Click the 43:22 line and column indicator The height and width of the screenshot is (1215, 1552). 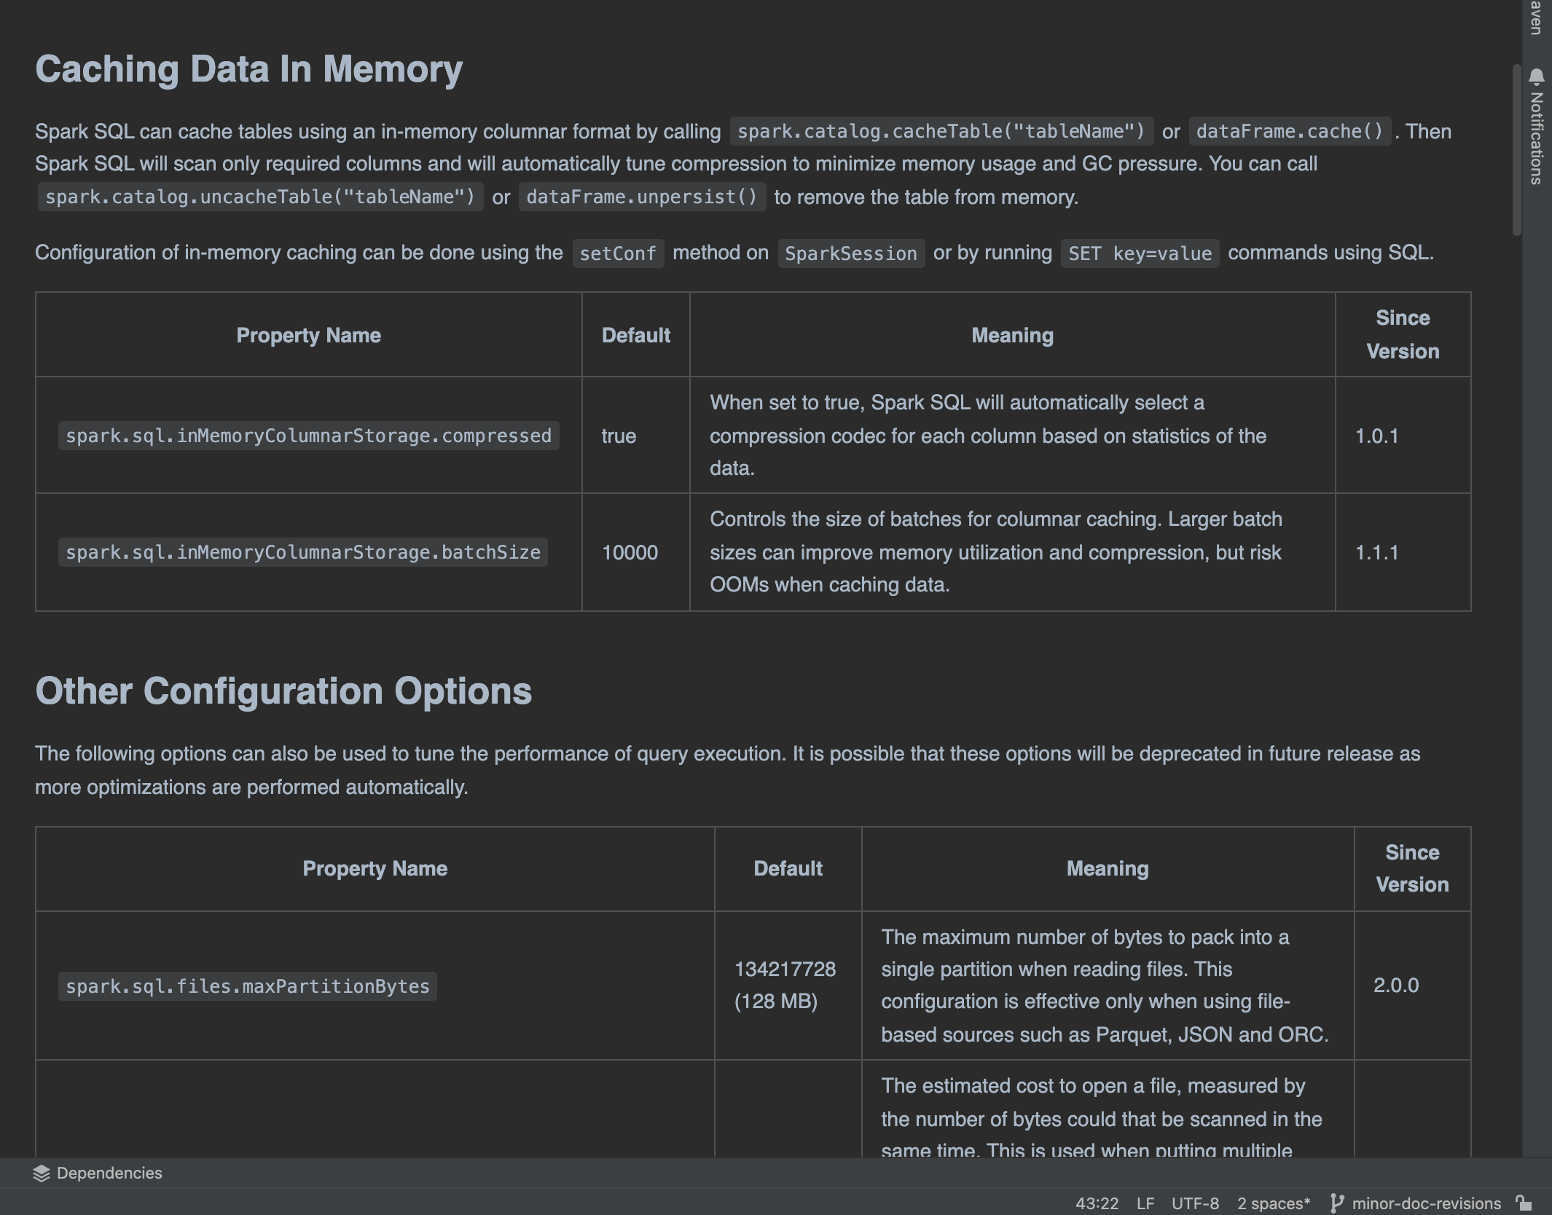pyautogui.click(x=1097, y=1203)
